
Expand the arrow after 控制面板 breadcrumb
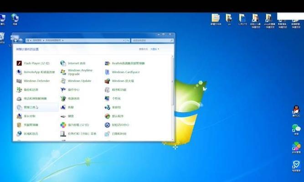click(44, 40)
